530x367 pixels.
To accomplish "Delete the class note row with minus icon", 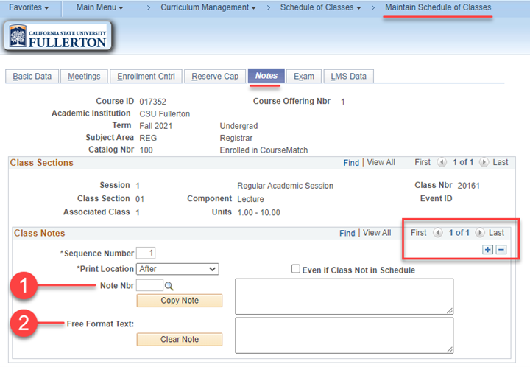I will (501, 250).
